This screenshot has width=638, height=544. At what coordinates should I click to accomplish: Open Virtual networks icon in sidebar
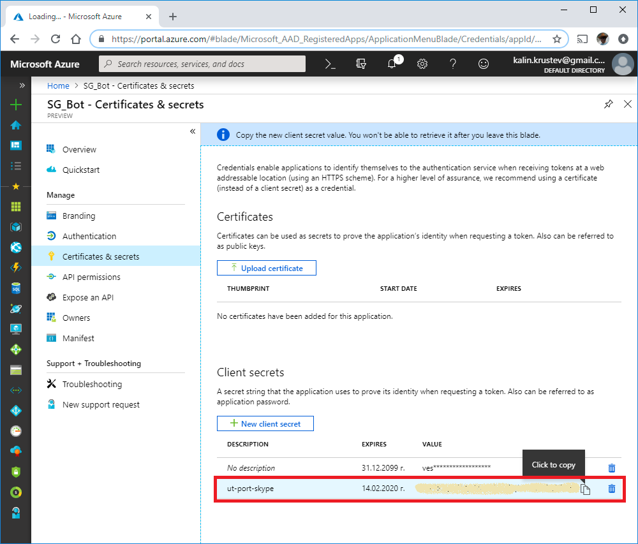tap(16, 390)
